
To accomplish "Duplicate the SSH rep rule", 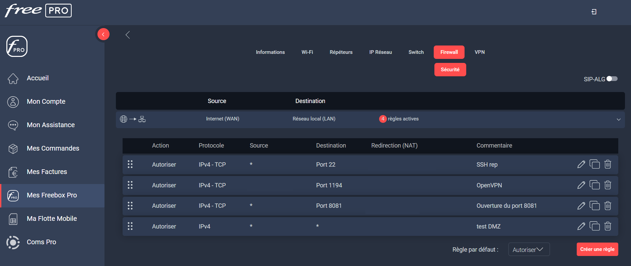I will (594, 164).
